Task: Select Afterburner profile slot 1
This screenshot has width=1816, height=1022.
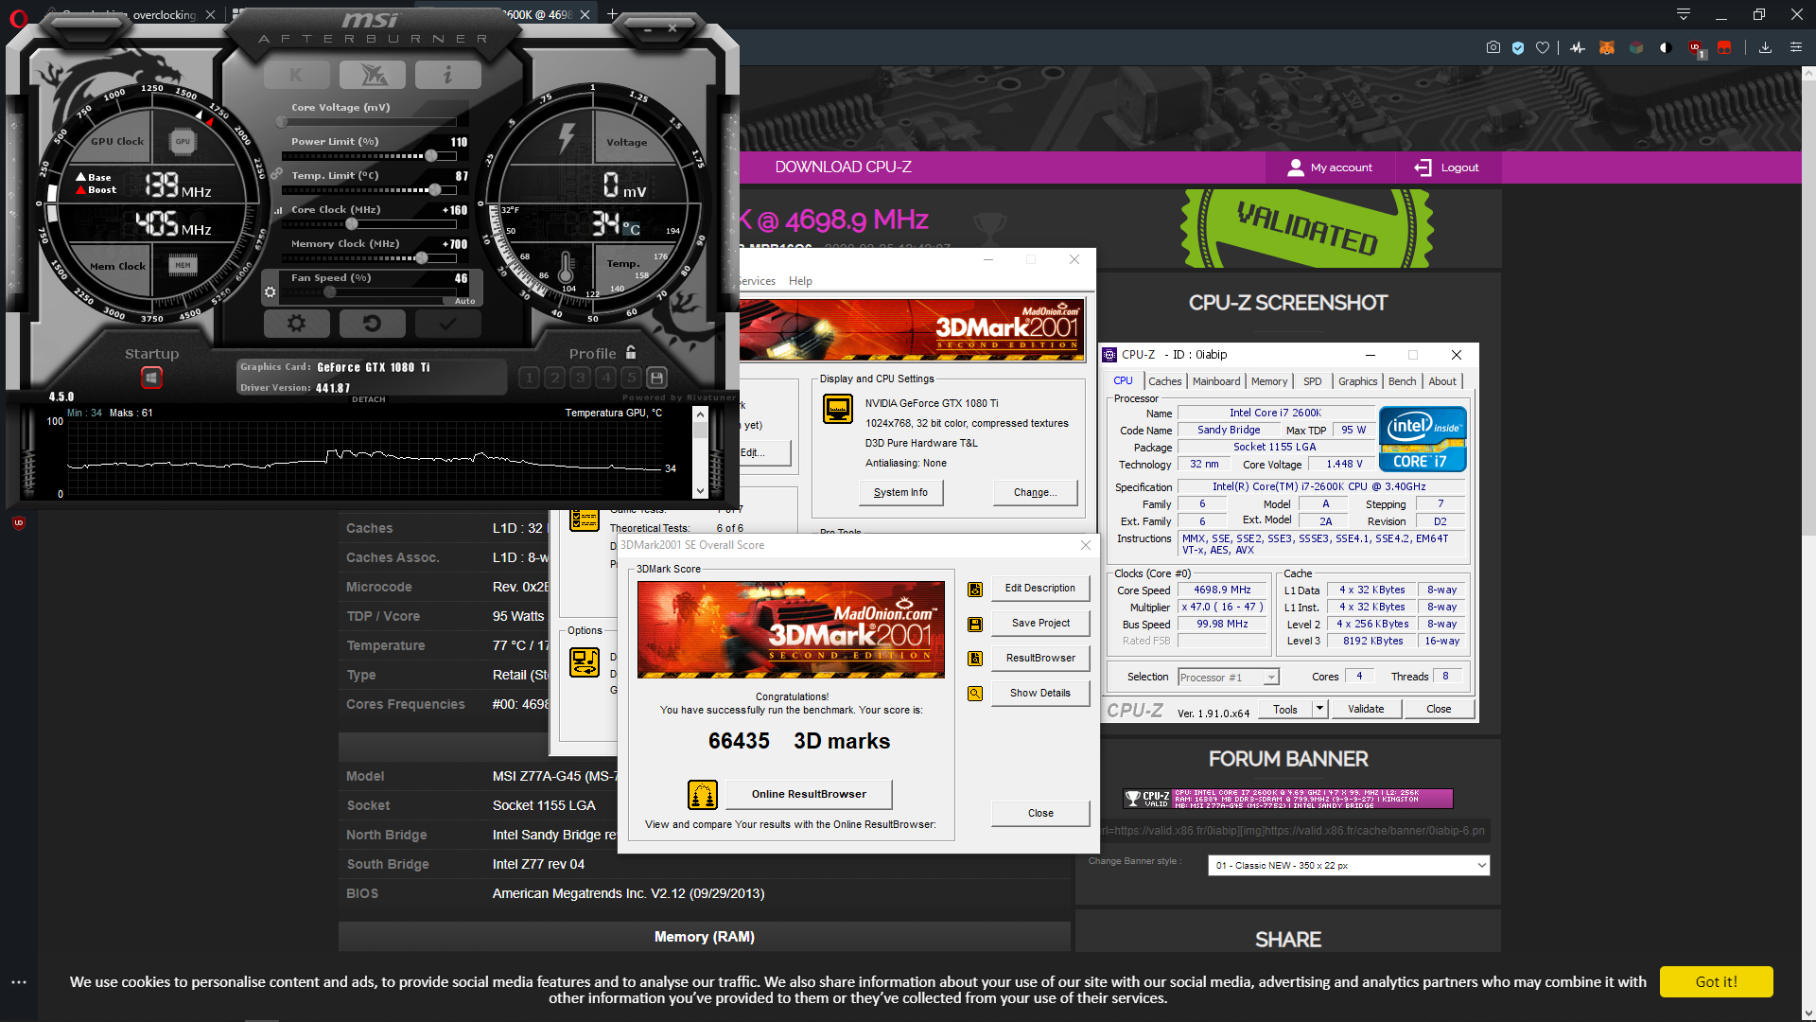Action: pos(530,378)
